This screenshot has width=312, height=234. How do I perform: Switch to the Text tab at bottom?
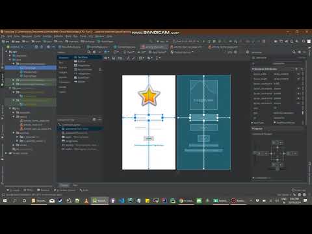tap(75, 185)
